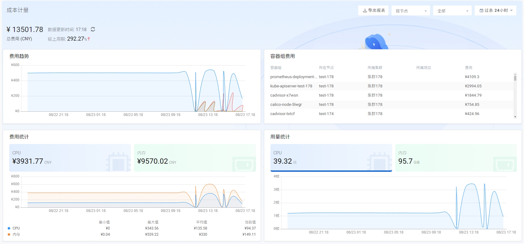Open the 全部 filter dropdown
This screenshot has width=524, height=244.
[x=452, y=11]
